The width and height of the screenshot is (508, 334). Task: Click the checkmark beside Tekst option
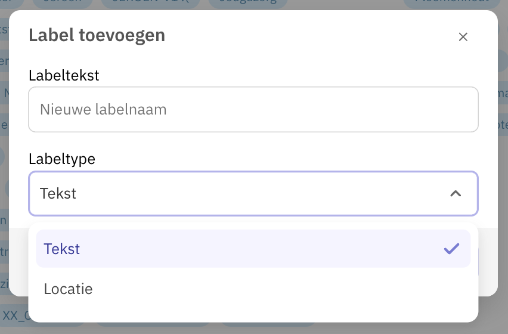pos(451,249)
